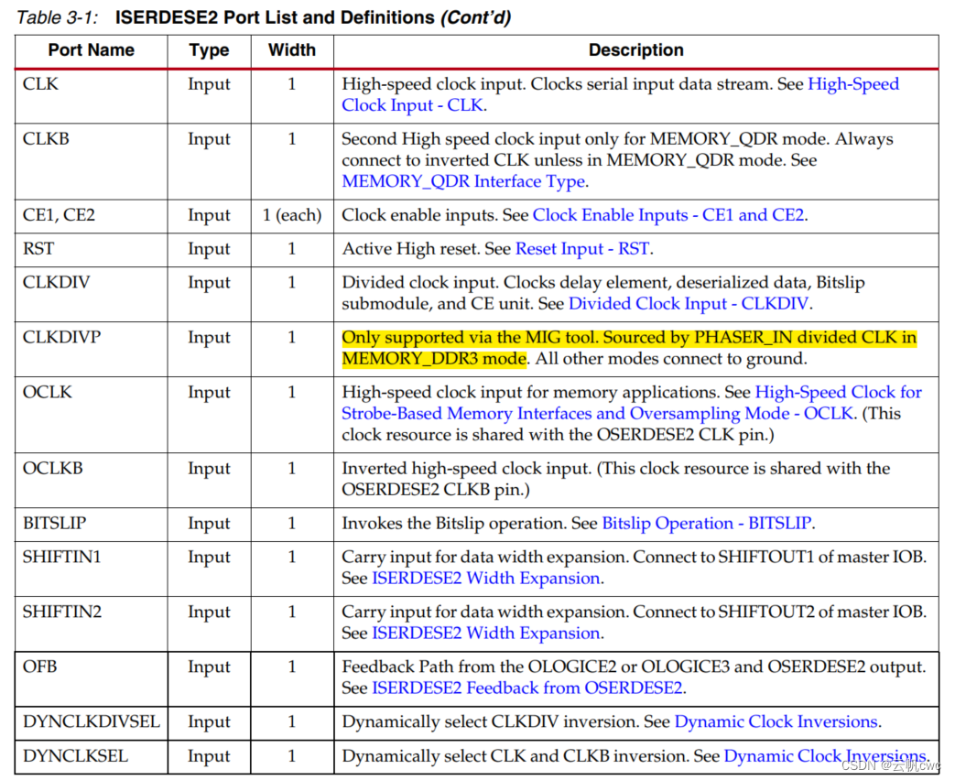The image size is (955, 780).
Task: Click the DYNCLKSEL port name cell
Action: tap(92, 757)
